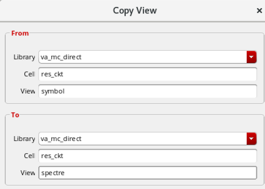The image size is (265, 189).
Task: Click the To Library va_mc_direct combo box
Action: point(142,139)
